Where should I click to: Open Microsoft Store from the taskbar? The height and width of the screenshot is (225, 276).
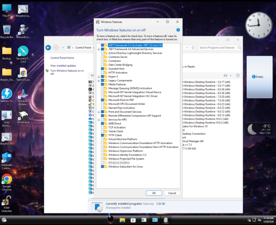[133, 220]
